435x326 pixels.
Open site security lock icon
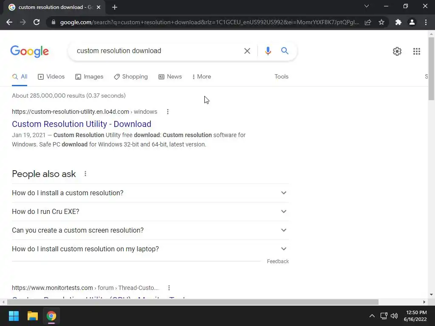pos(54,22)
